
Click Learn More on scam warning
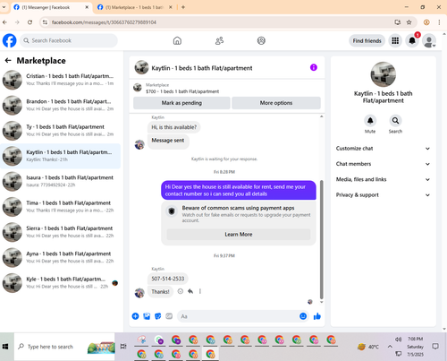pos(239,235)
